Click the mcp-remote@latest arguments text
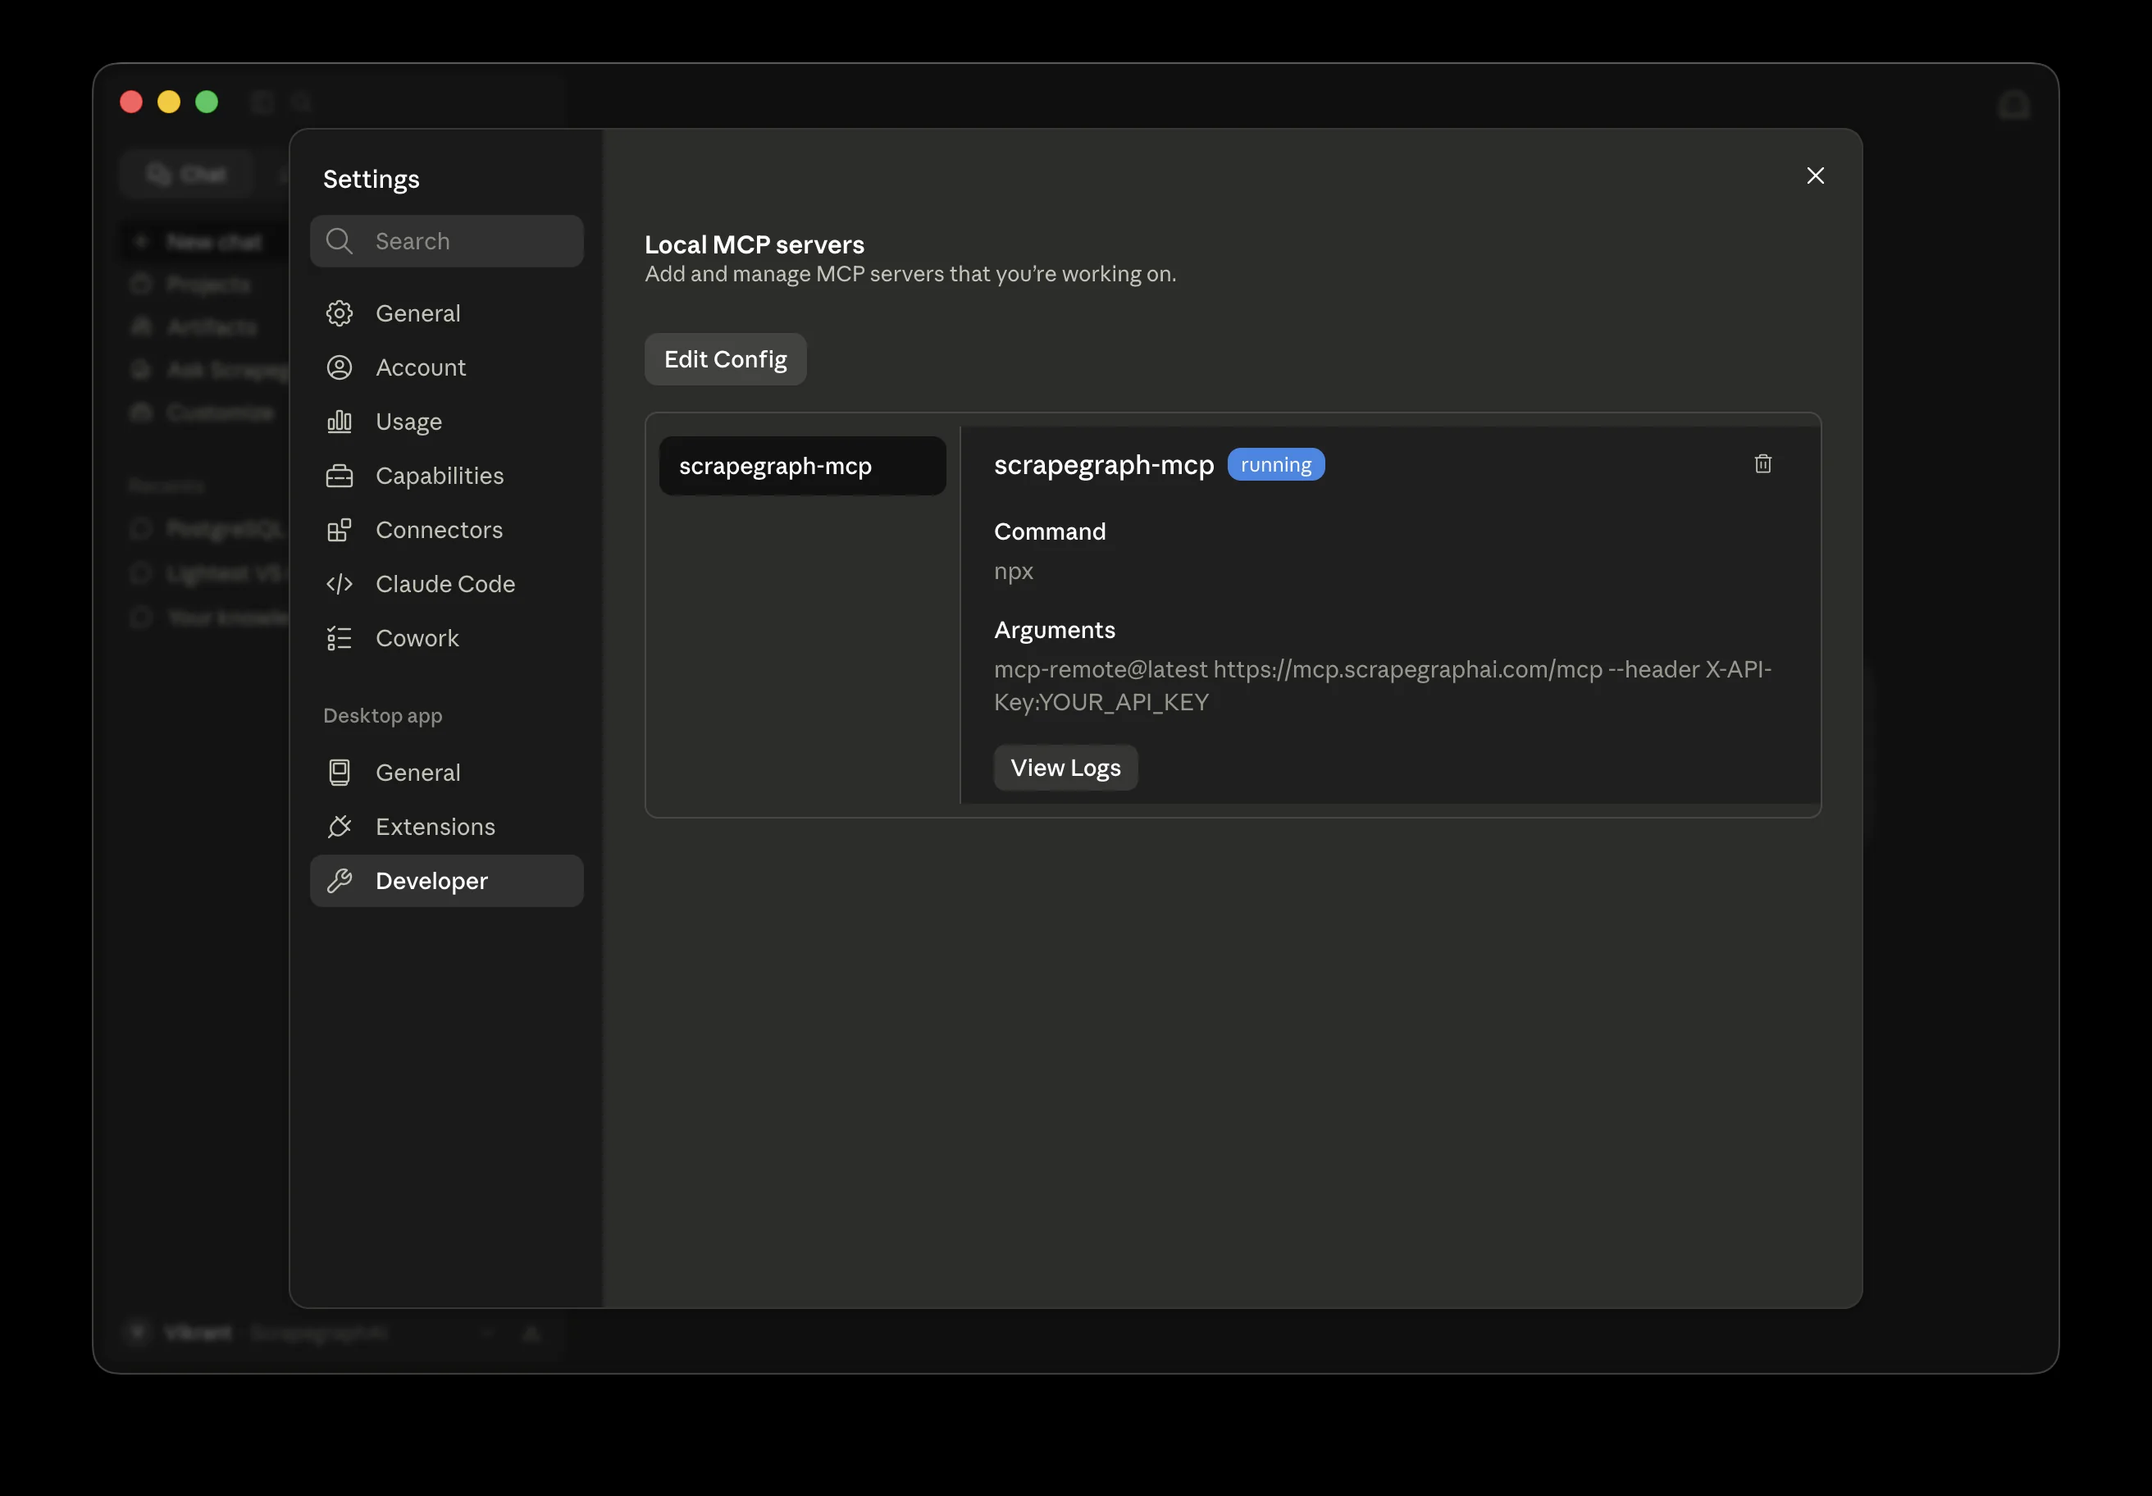 pos(1384,686)
